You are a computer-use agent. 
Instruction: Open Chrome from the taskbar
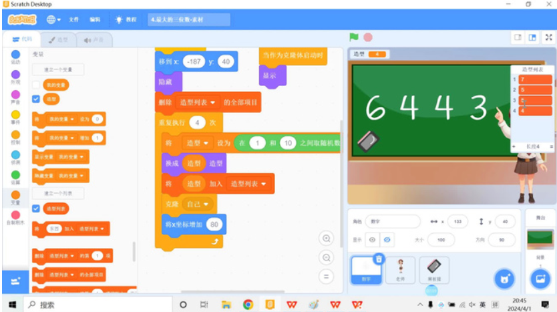248,305
